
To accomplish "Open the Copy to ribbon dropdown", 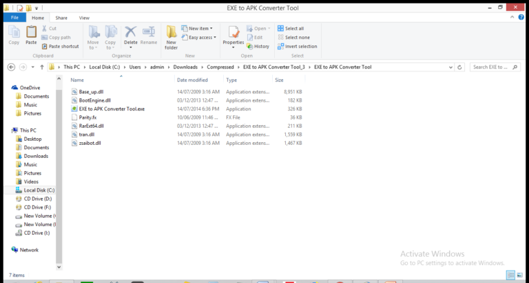I will tap(110, 37).
